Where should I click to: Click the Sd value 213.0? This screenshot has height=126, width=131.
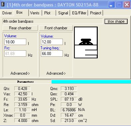(69, 121)
